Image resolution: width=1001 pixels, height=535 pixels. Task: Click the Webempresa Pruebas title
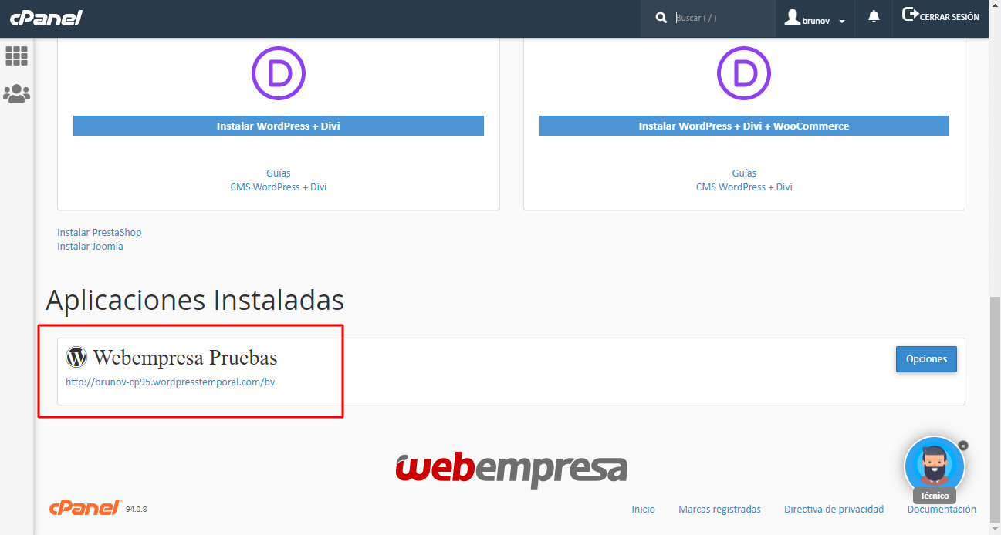(x=185, y=358)
